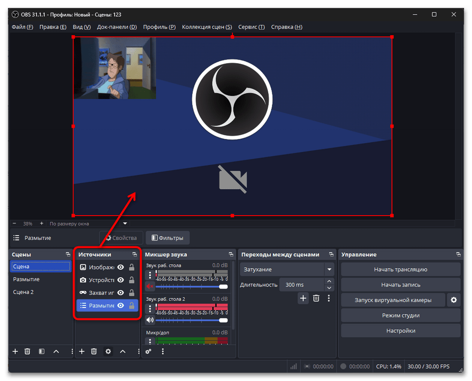The height and width of the screenshot is (381, 472).
Task: Open the Вид menu
Action: [x=81, y=27]
